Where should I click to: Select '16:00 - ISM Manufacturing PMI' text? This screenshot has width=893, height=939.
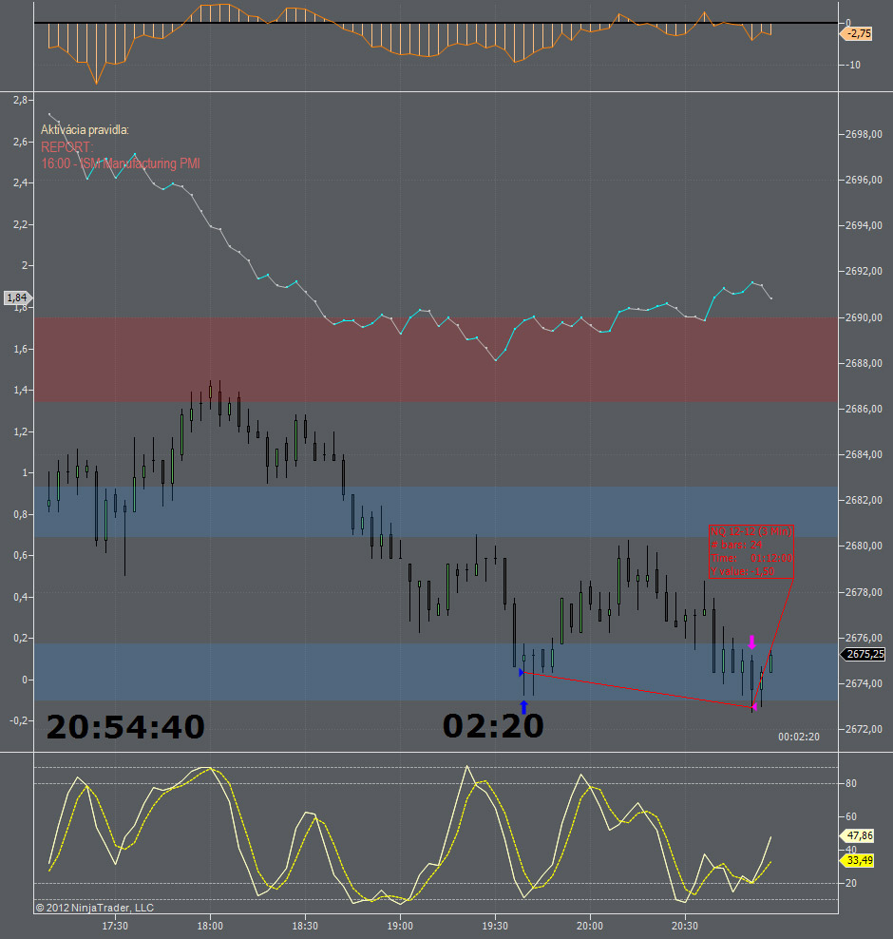click(121, 163)
